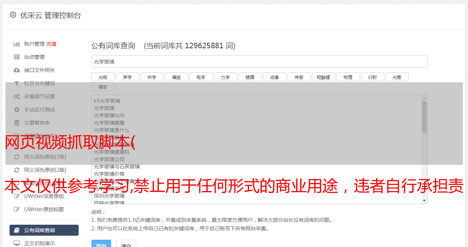
Task: Open 采集细节设置 gears icon
Action: tap(17, 96)
